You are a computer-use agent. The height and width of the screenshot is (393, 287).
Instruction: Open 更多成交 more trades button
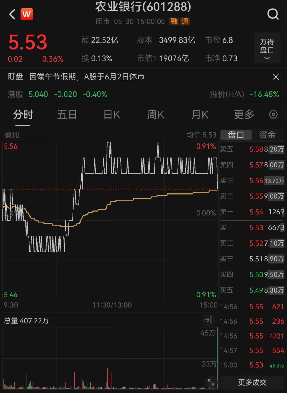[252, 382]
